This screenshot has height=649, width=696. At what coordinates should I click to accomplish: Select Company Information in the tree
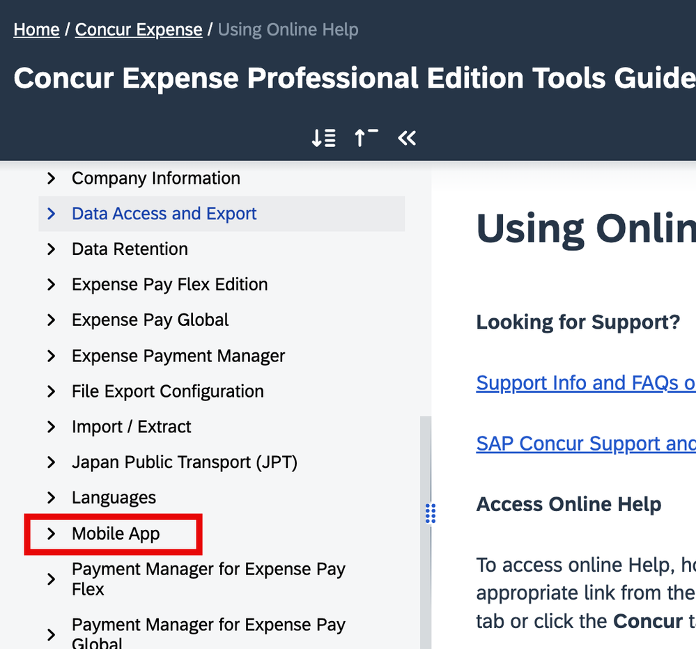[x=156, y=178]
